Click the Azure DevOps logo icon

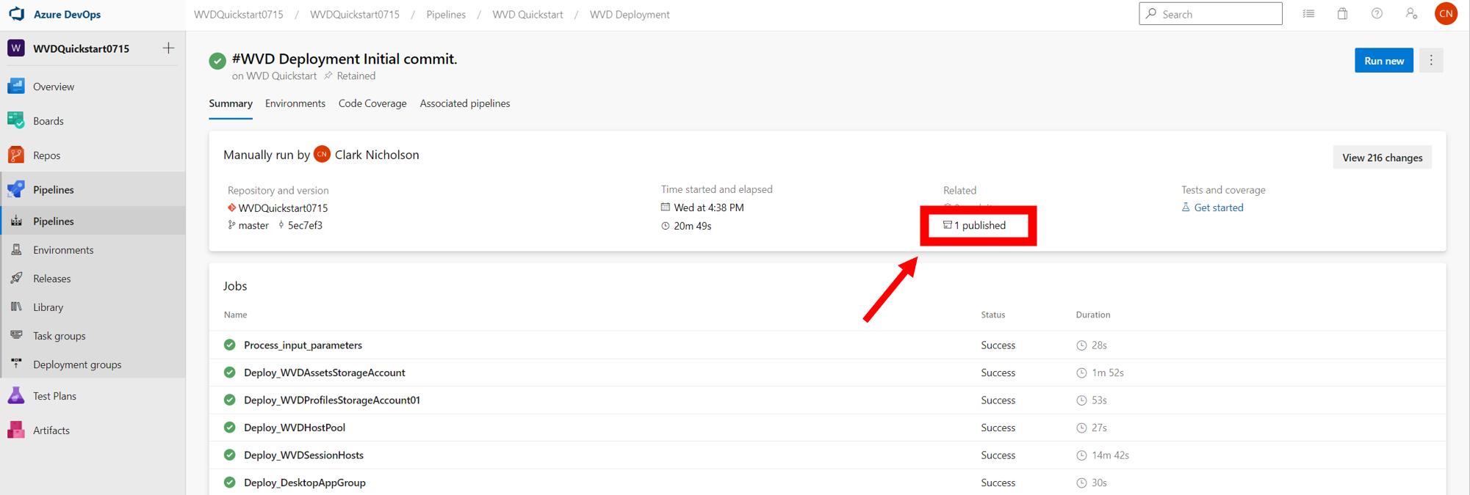(x=17, y=14)
